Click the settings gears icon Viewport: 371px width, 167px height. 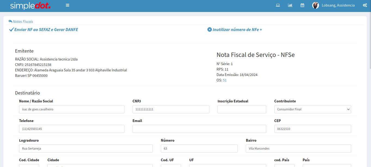point(365,5)
